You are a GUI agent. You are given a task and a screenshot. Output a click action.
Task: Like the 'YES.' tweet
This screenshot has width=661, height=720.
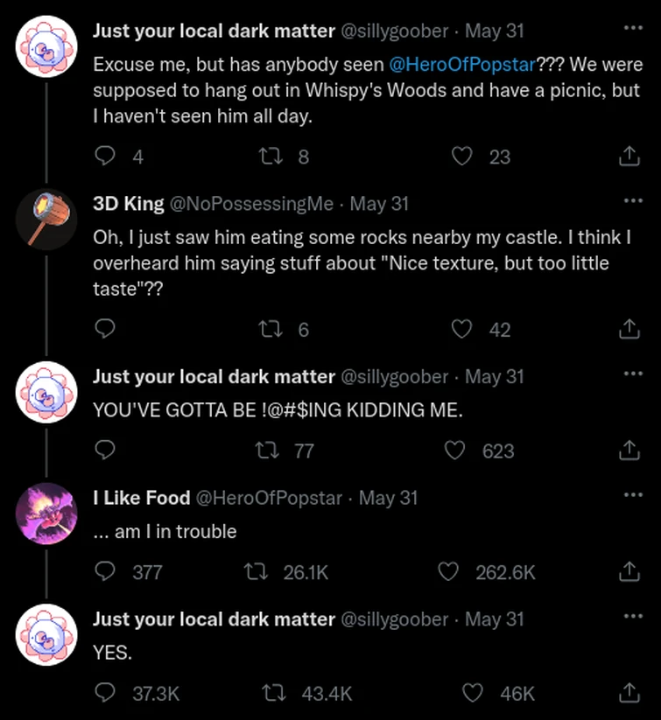click(x=471, y=693)
